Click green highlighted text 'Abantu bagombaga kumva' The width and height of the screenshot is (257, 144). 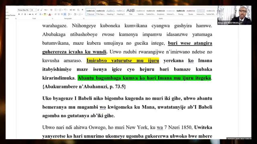[108, 78]
